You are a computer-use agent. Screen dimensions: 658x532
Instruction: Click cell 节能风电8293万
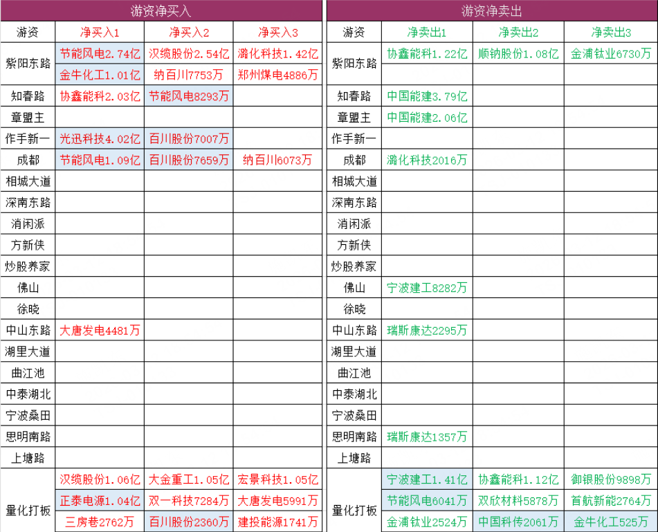coord(189,96)
